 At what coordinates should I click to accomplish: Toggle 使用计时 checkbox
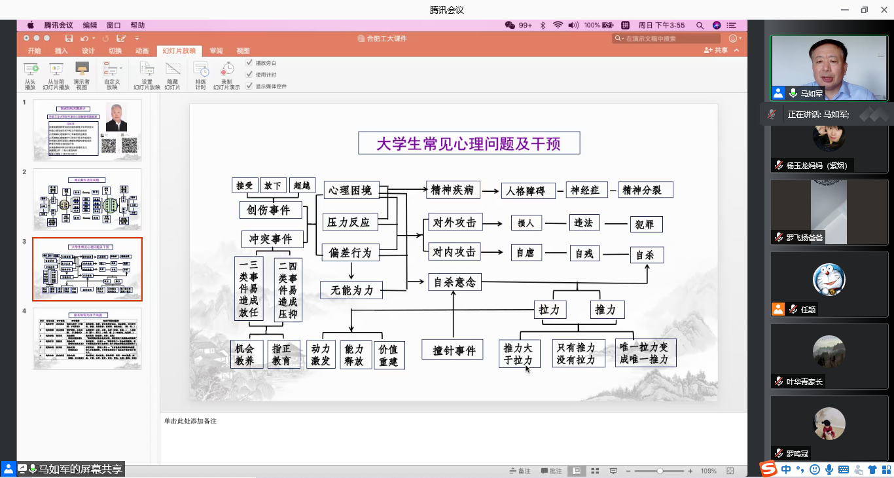pyautogui.click(x=249, y=75)
